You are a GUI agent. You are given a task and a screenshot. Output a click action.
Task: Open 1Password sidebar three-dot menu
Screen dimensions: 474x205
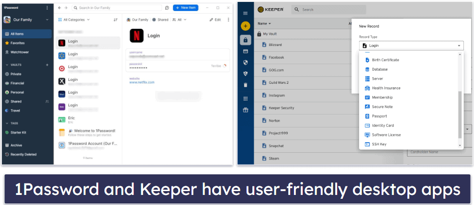click(x=47, y=8)
